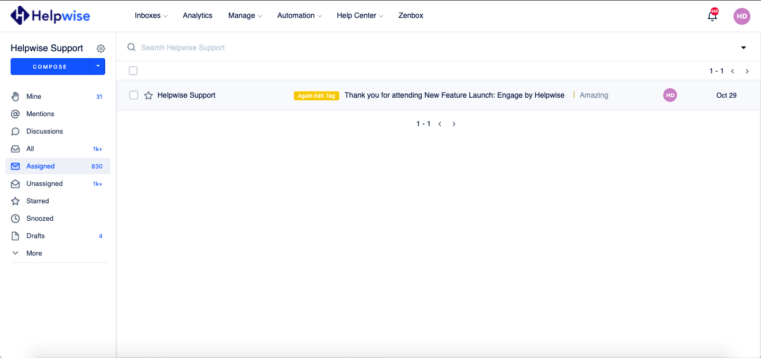The height and width of the screenshot is (358, 761).
Task: Go to the next page using the top arrow
Action: (747, 71)
